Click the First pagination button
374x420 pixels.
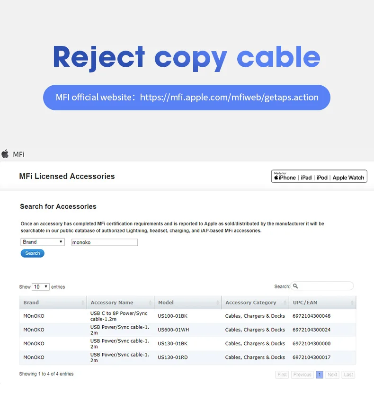[x=282, y=375]
